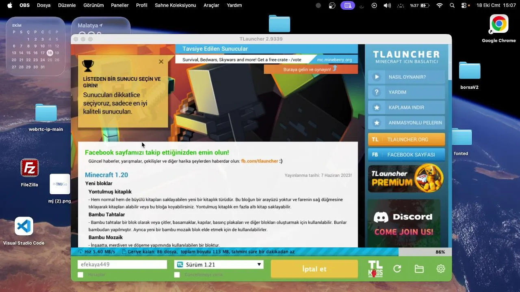
Task: Click the İptal et button
Action: (314, 269)
